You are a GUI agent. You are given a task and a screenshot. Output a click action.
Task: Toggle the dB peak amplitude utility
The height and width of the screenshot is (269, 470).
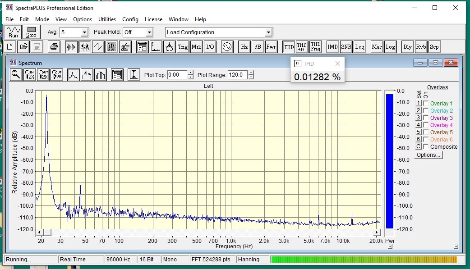[258, 47]
